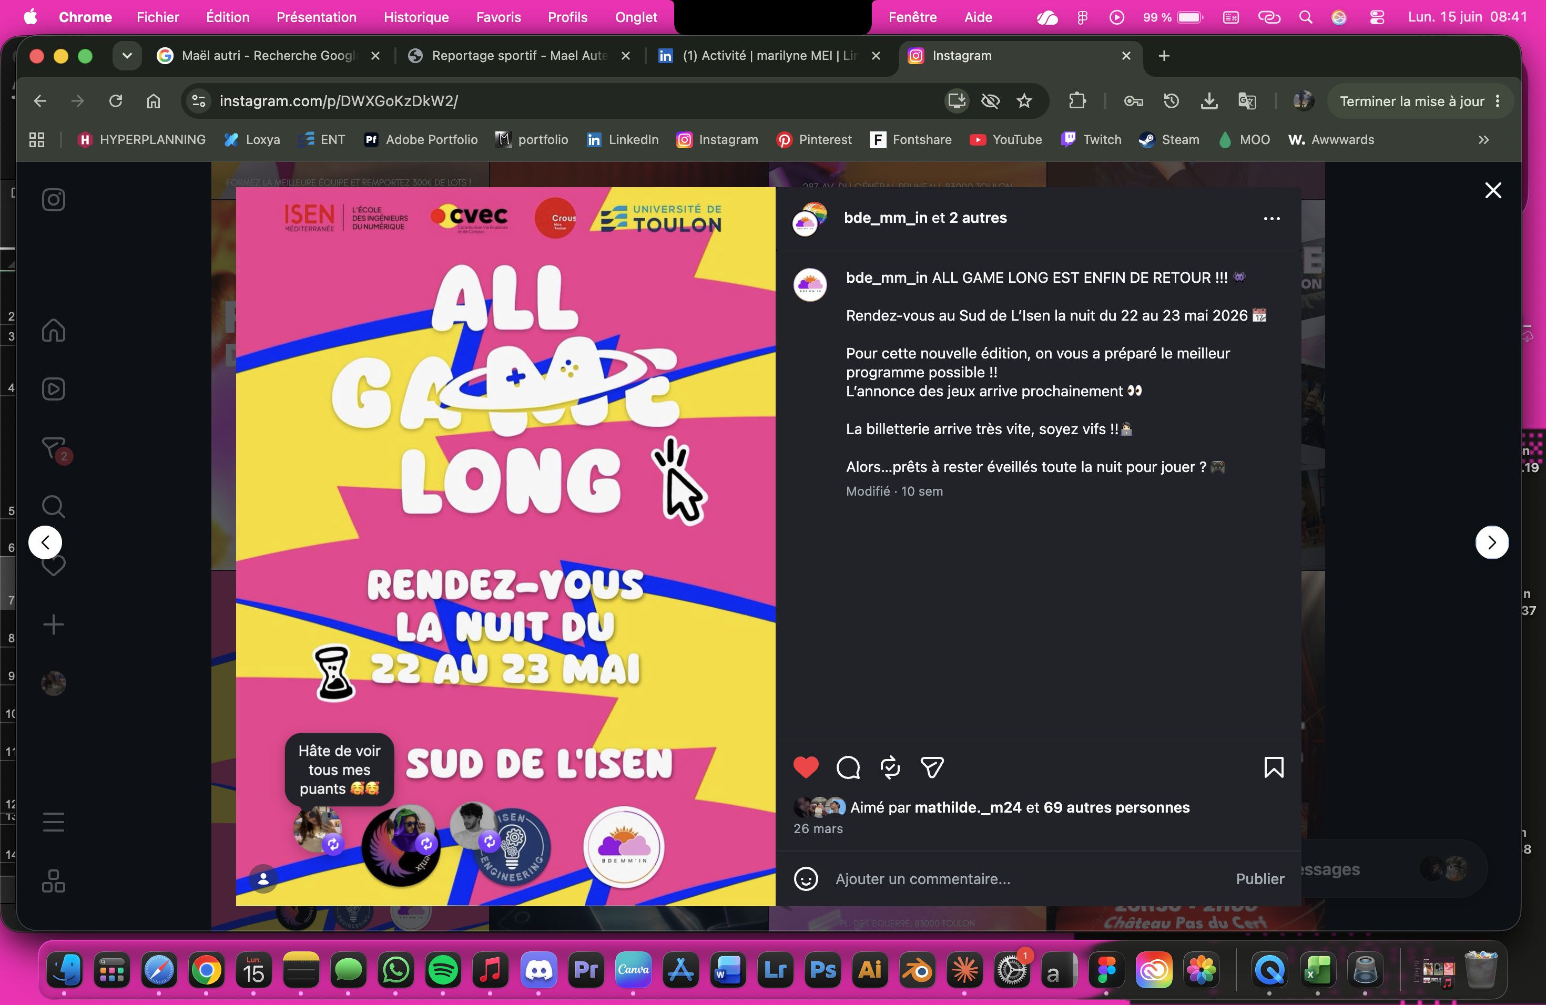Image resolution: width=1546 pixels, height=1005 pixels.
Task: Close the post overlay X
Action: click(x=1493, y=190)
